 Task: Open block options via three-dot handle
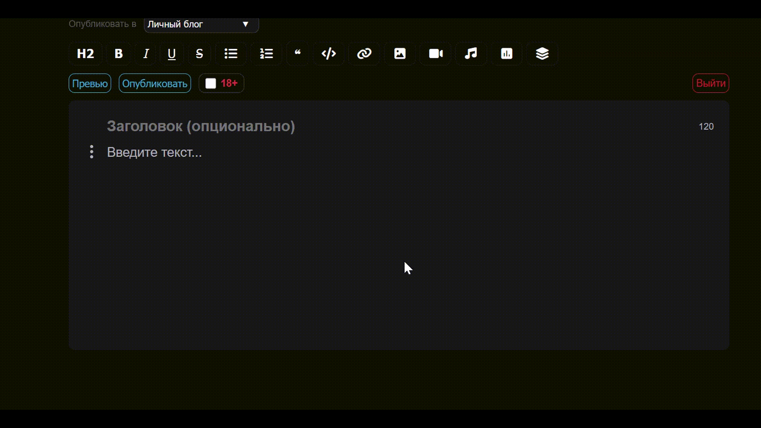[92, 152]
